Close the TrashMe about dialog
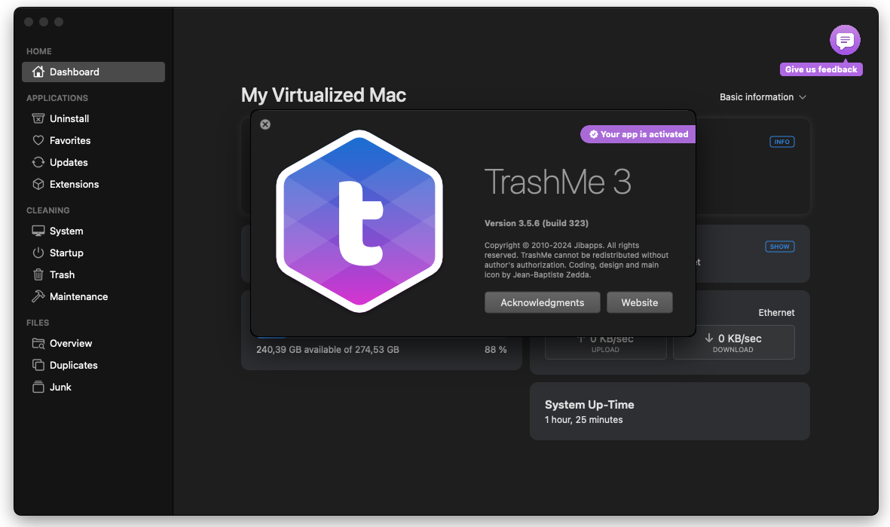 (265, 124)
